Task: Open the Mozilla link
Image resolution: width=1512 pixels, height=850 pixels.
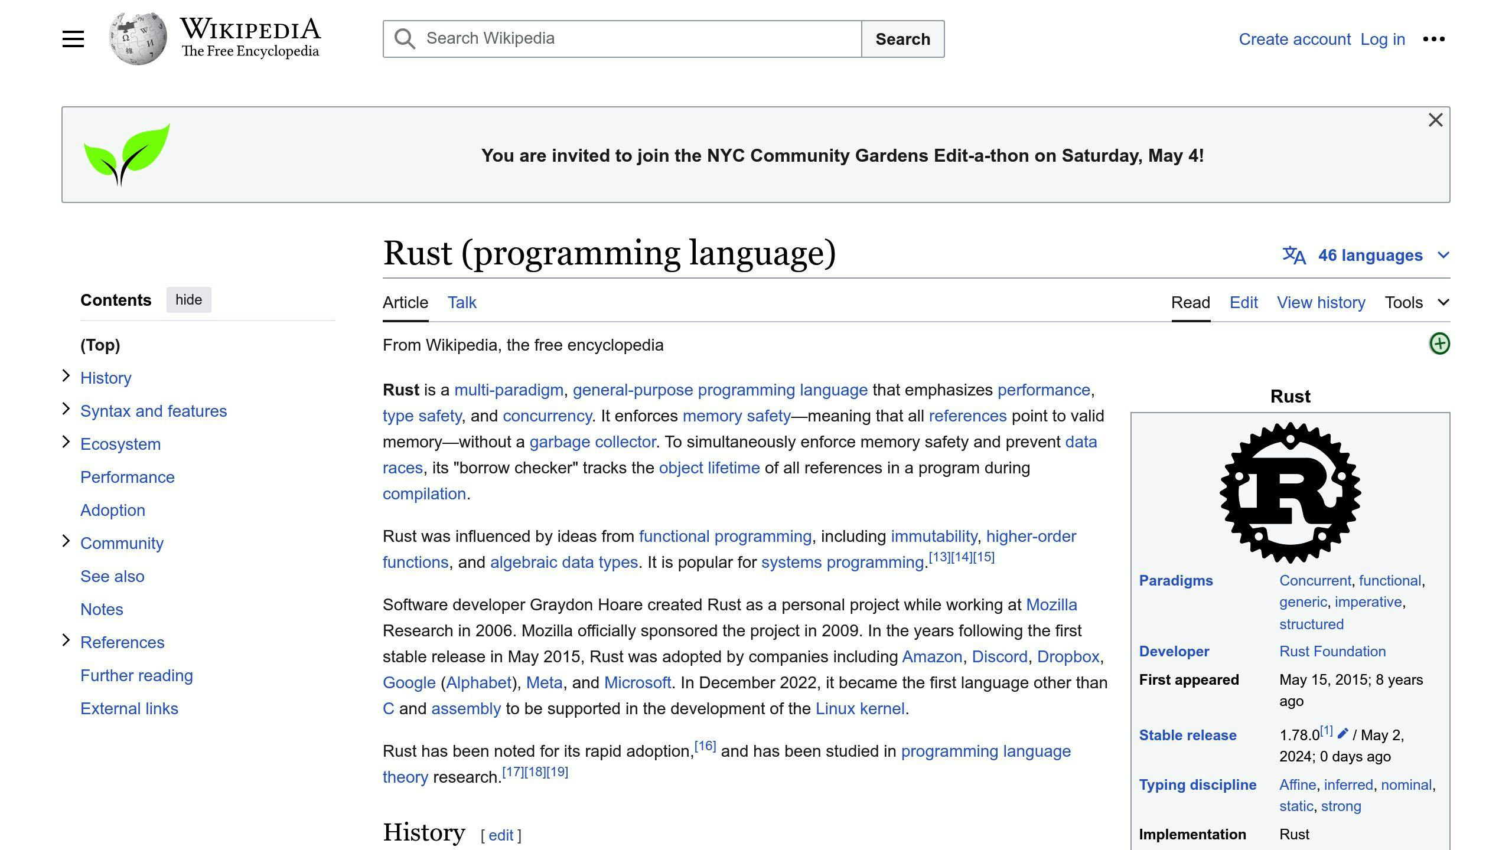Action: pyautogui.click(x=1051, y=605)
